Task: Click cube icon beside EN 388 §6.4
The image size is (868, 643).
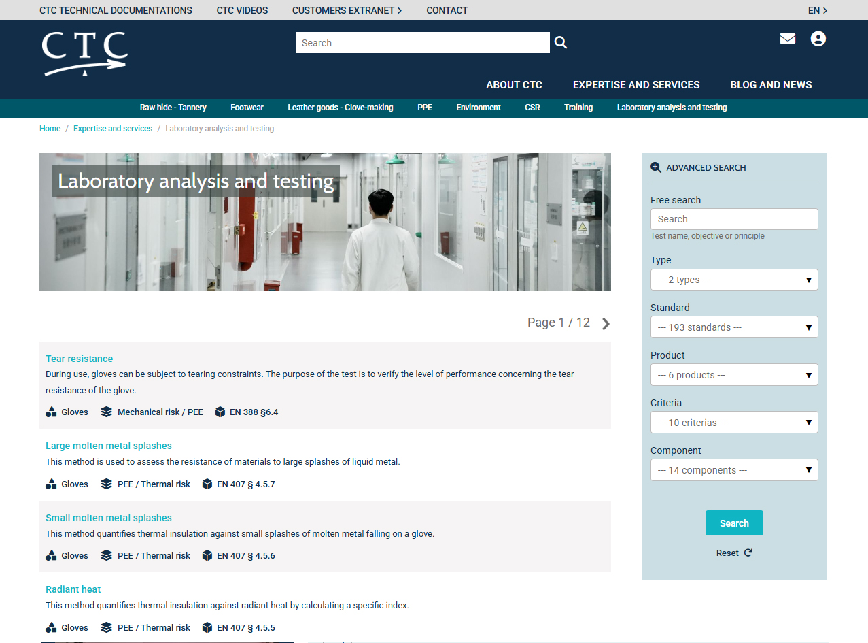Action: [220, 412]
